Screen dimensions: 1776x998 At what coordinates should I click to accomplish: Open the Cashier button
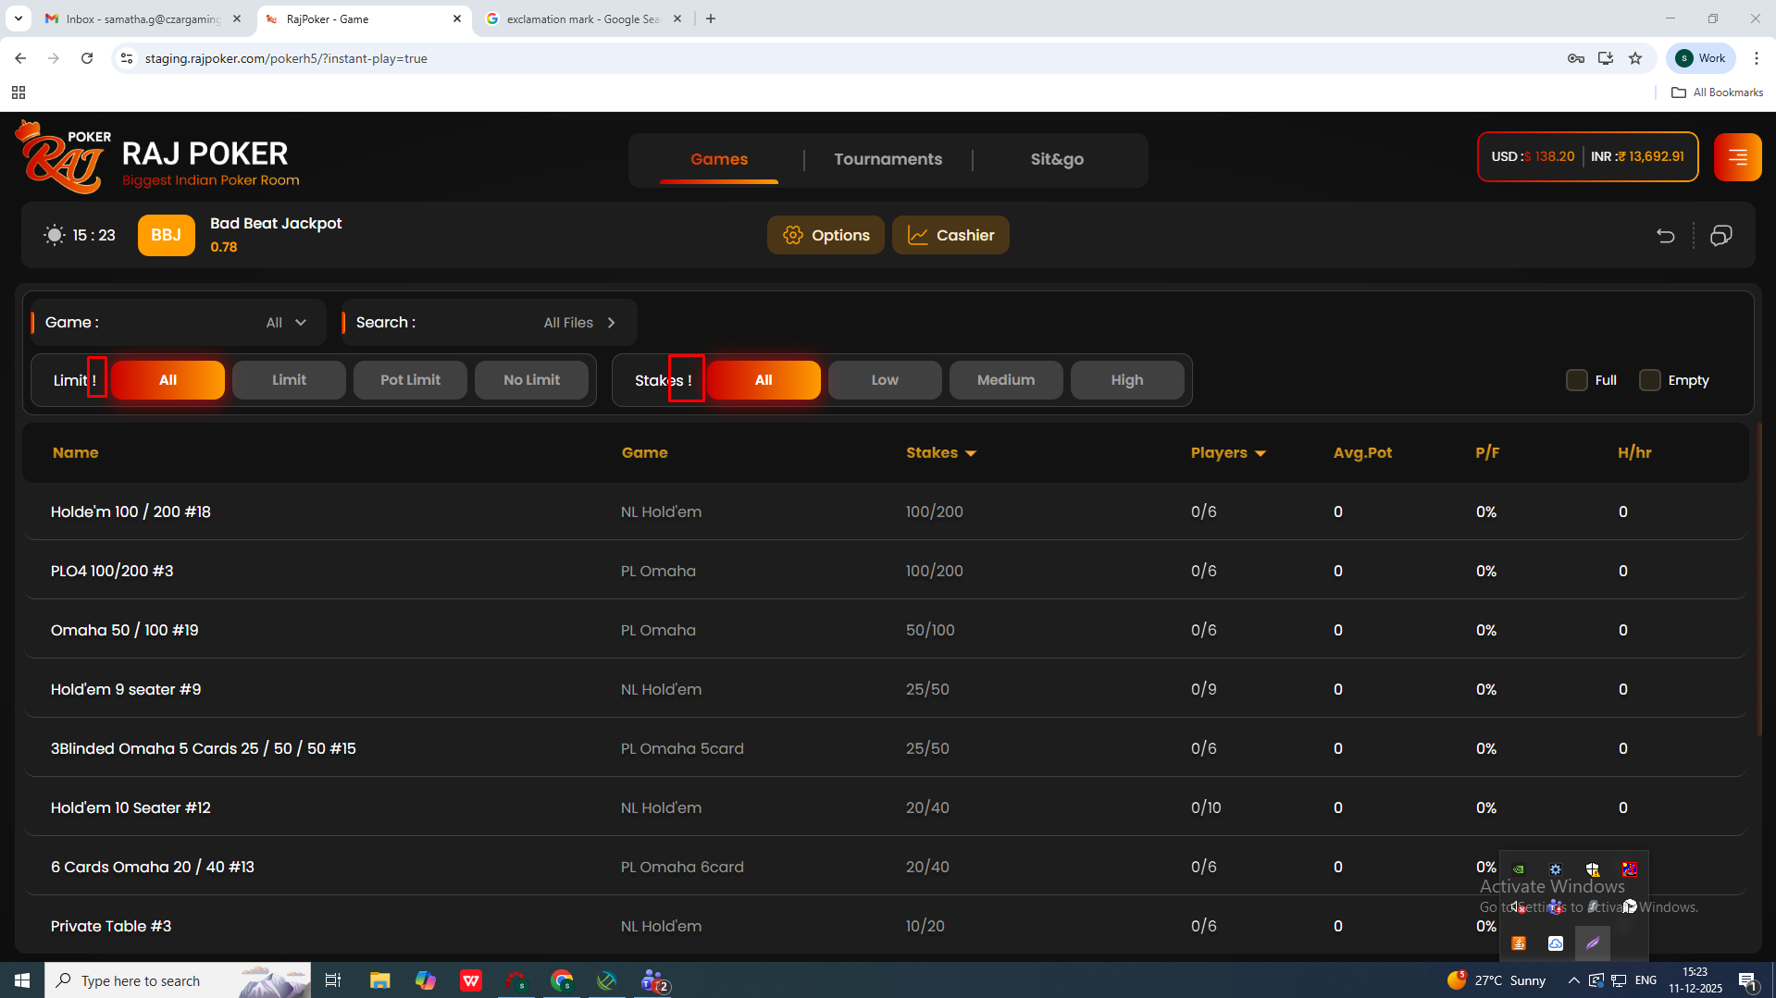[x=950, y=235]
